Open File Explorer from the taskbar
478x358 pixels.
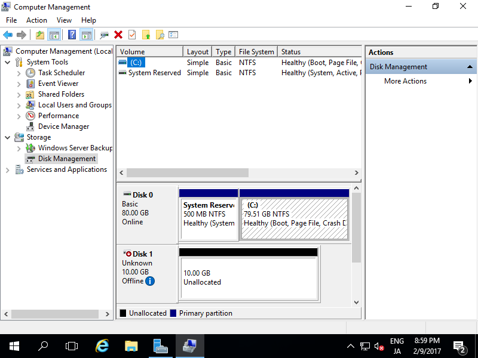click(131, 346)
